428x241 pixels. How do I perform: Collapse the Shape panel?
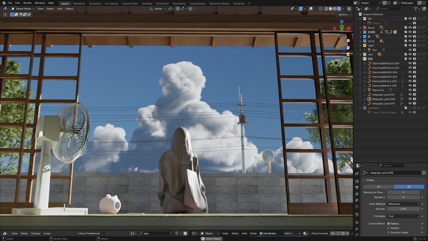[x=364, y=180]
